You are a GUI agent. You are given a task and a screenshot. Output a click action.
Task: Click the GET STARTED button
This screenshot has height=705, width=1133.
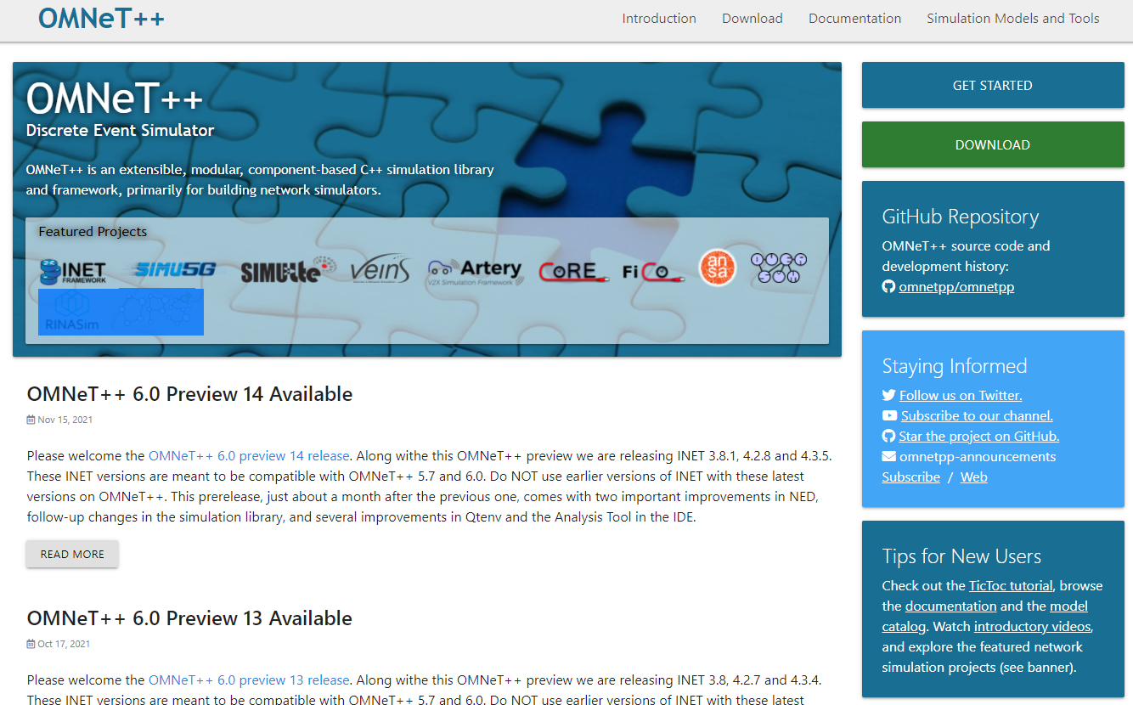pyautogui.click(x=993, y=85)
